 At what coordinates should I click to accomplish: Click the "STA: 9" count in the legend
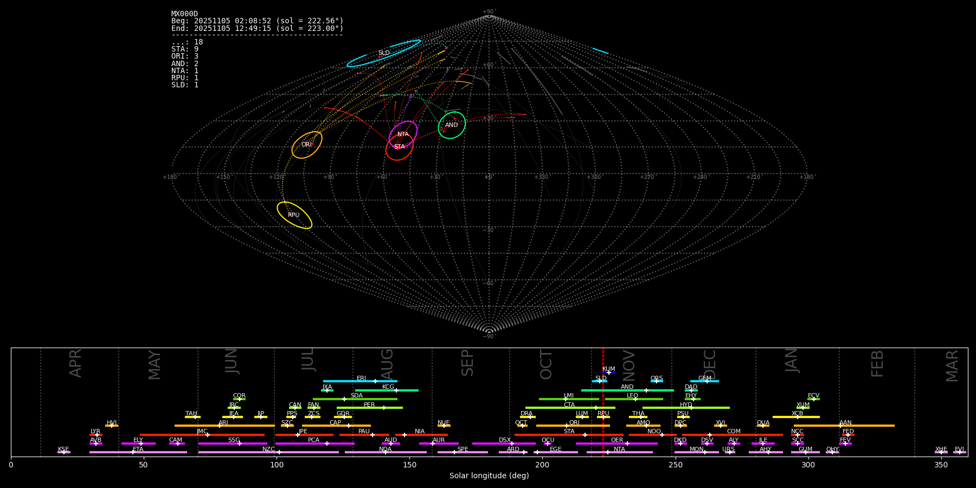coord(185,49)
